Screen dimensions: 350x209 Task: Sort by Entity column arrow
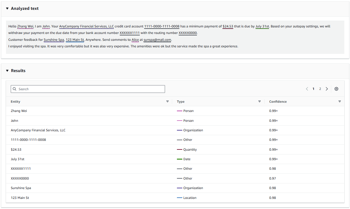click(x=167, y=102)
